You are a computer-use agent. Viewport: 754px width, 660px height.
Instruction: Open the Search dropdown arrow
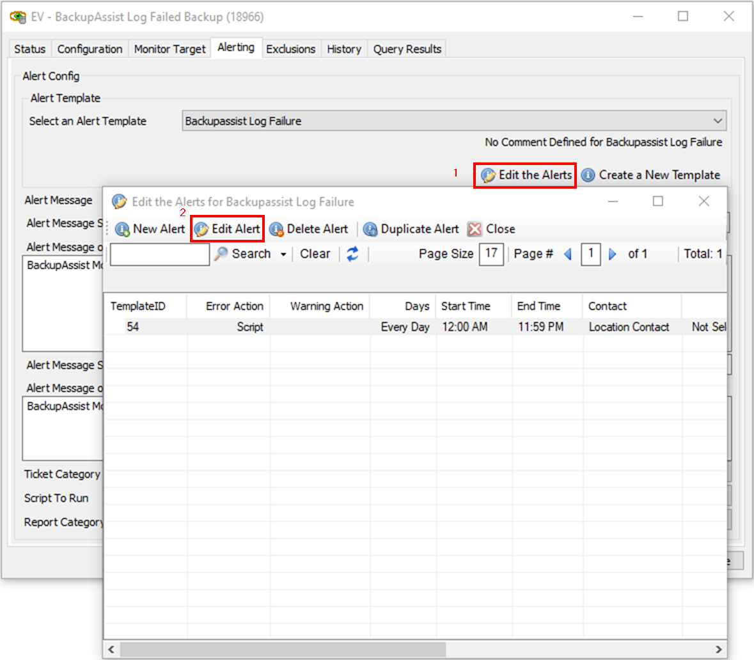click(283, 255)
